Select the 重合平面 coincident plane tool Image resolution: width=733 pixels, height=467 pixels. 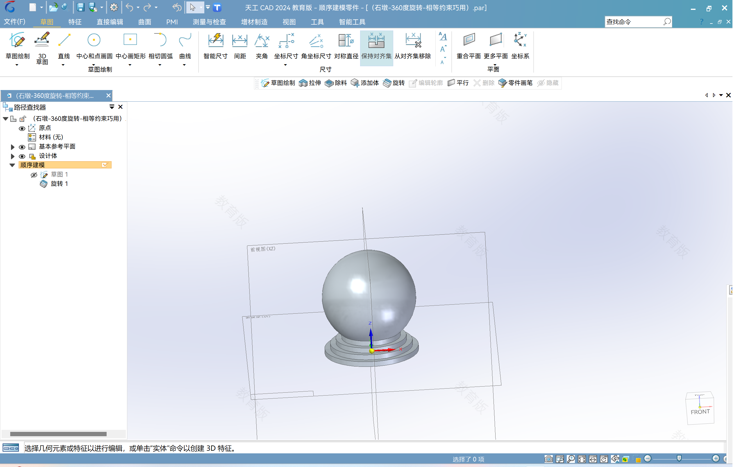tap(469, 46)
